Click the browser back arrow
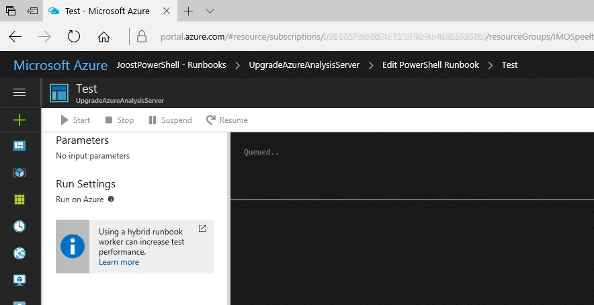594x305 pixels. click(15, 37)
